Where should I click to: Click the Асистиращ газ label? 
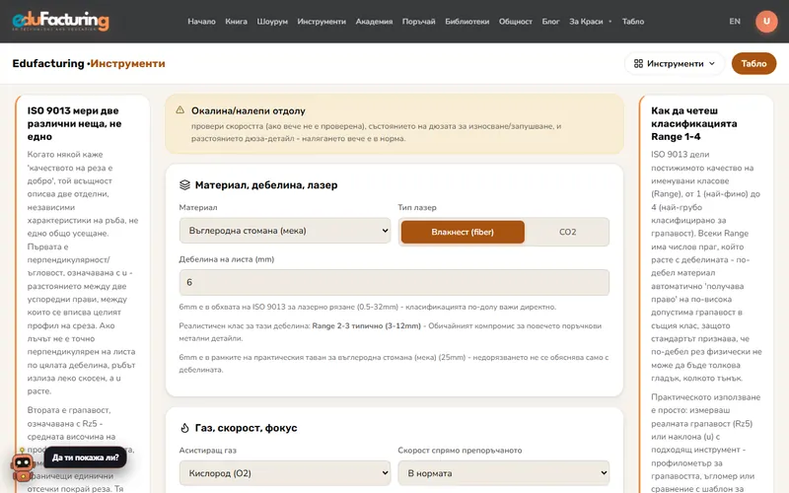click(x=208, y=451)
